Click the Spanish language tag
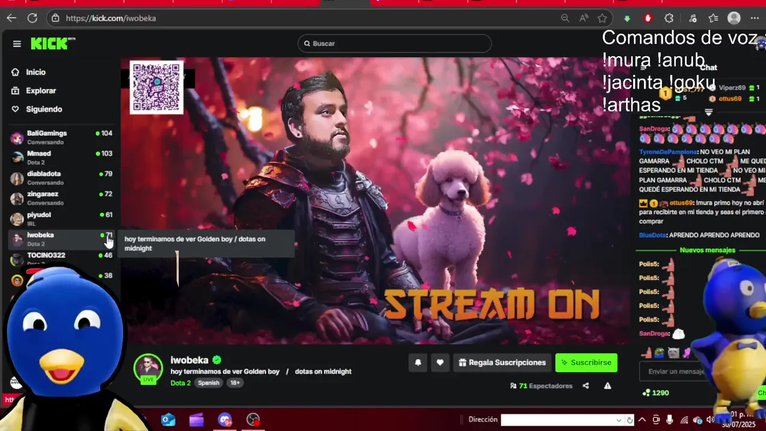The image size is (766, 431). pos(209,383)
